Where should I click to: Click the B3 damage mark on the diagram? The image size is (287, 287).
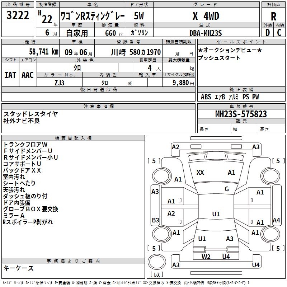click(155, 220)
